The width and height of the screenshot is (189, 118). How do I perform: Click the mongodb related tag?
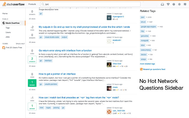pos(145,41)
